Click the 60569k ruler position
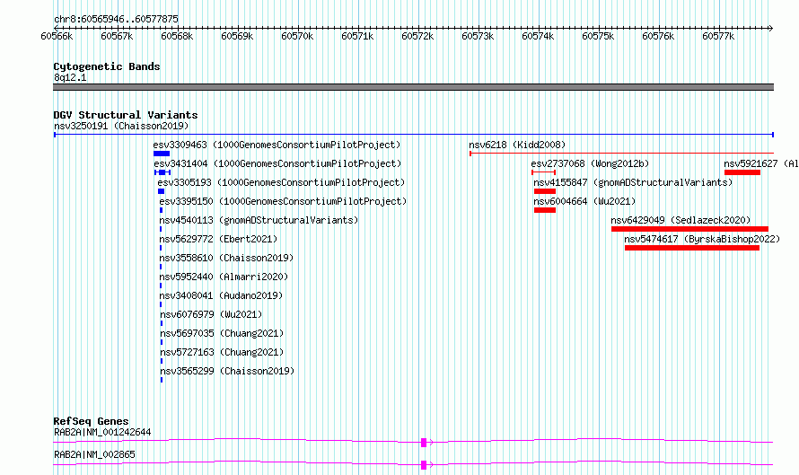This screenshot has height=475, width=799. click(237, 36)
